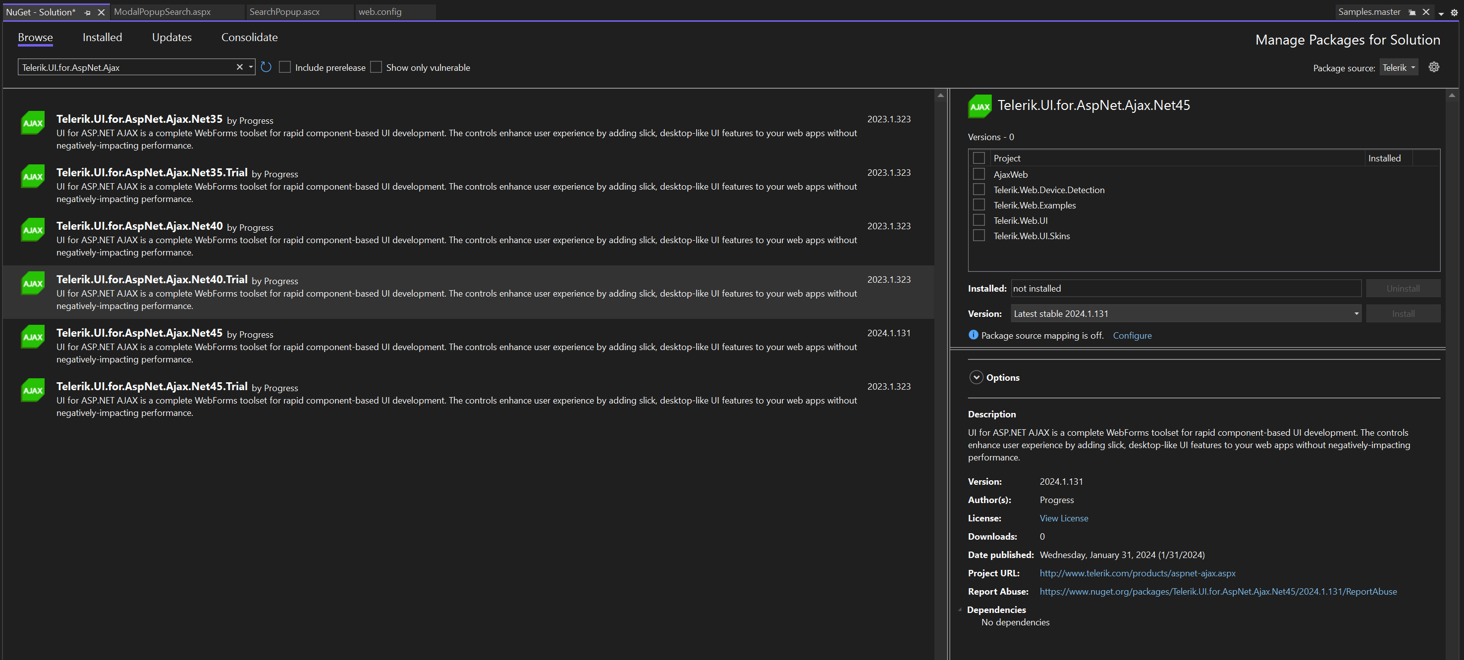Click the package list vertical scrollbar

[x=940, y=341]
